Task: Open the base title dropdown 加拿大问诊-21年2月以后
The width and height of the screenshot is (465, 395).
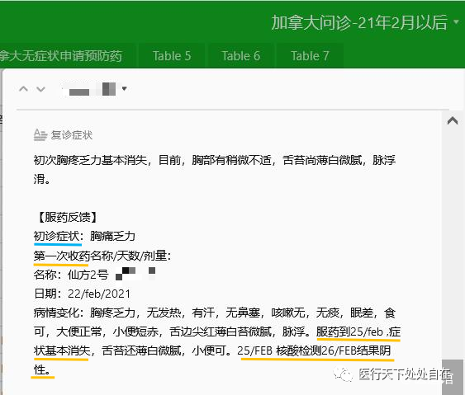Action: (x=365, y=22)
